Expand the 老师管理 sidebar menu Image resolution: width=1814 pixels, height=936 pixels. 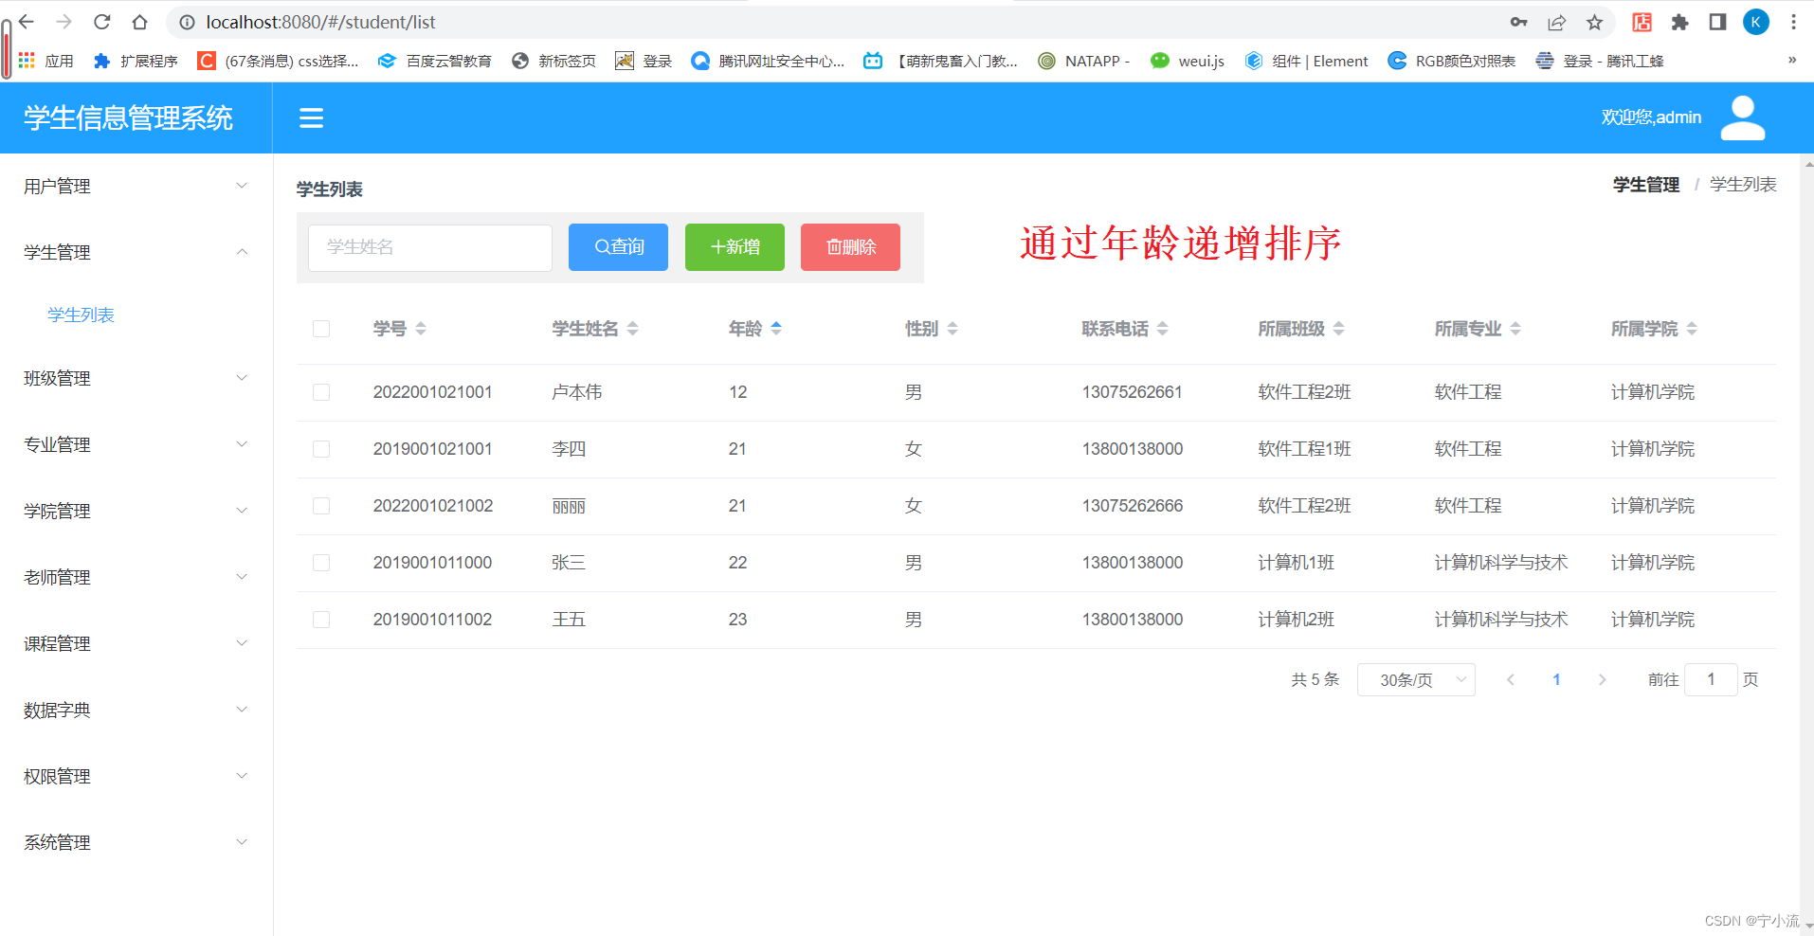[136, 578]
